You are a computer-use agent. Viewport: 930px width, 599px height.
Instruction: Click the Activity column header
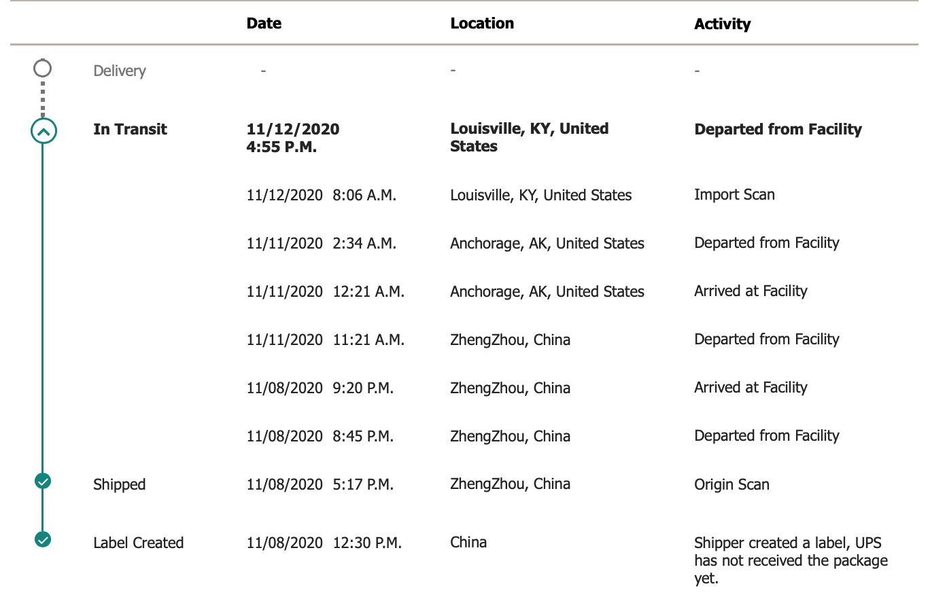(722, 24)
